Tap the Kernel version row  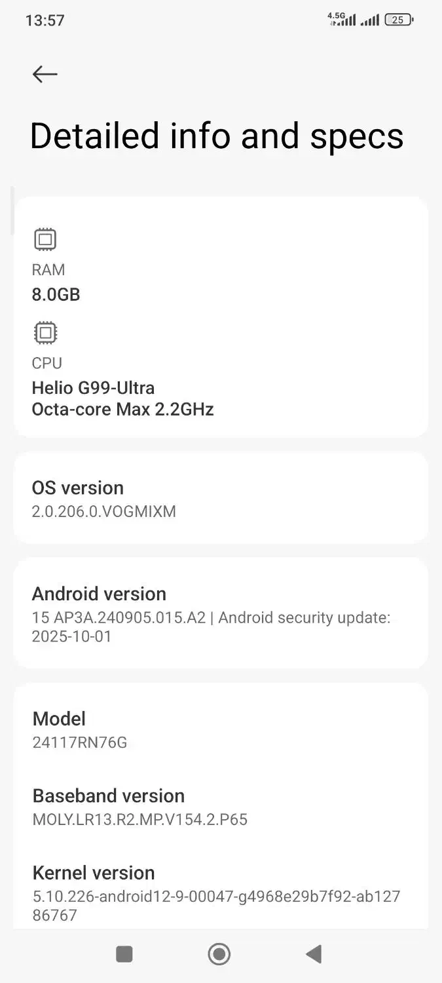[221, 893]
